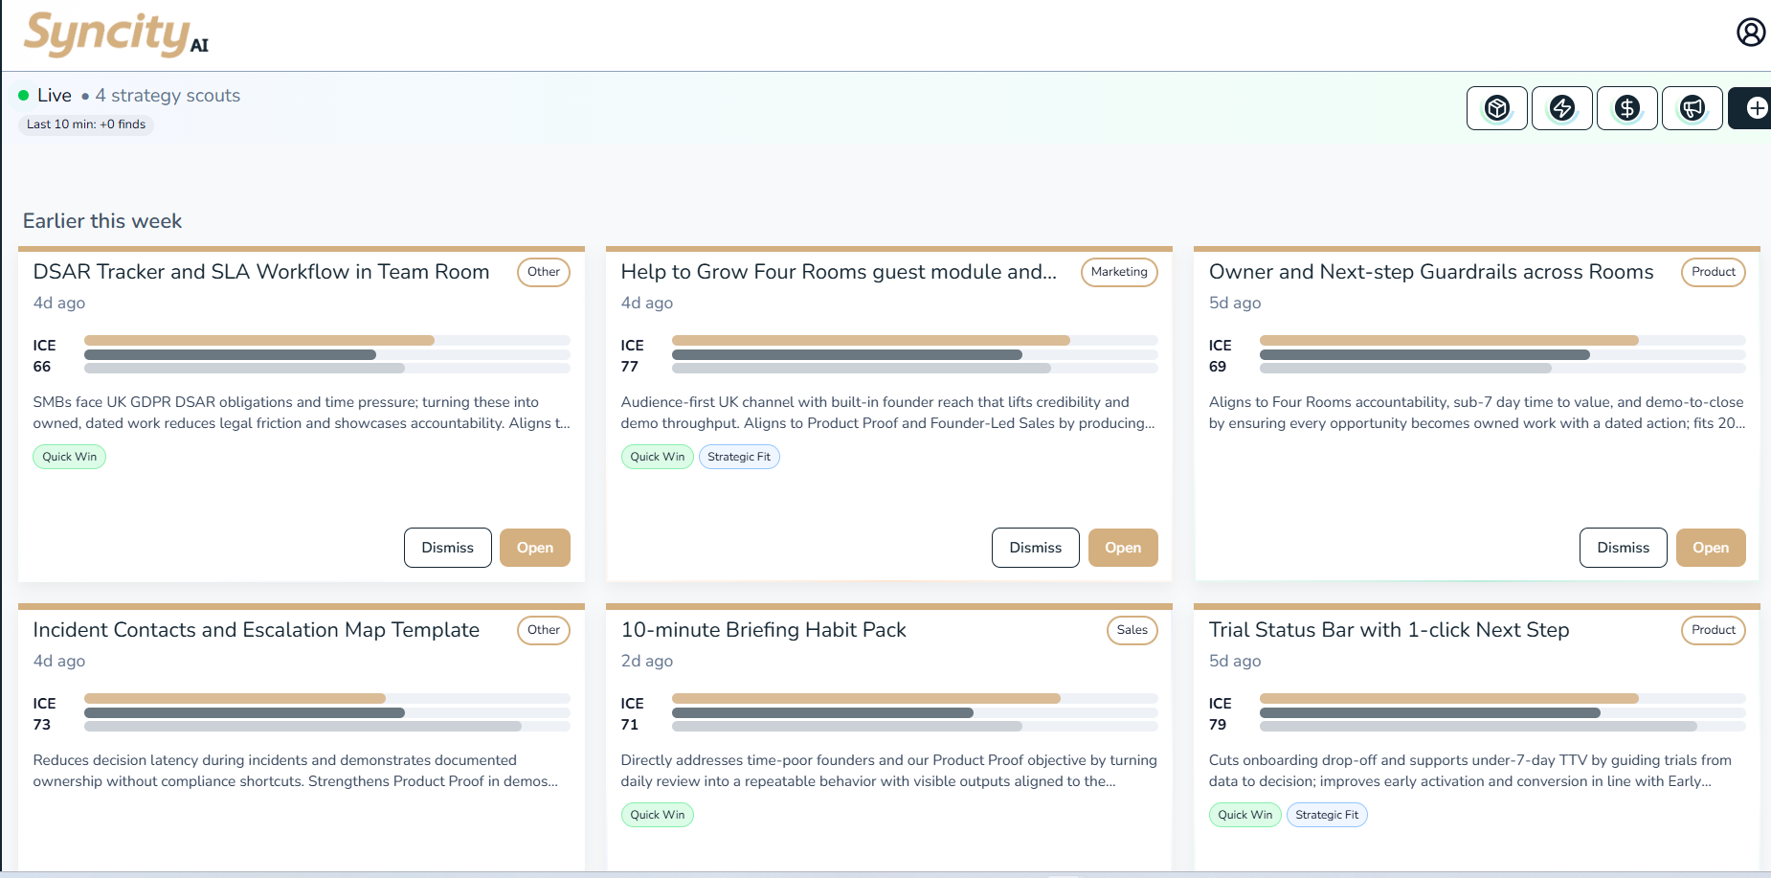Click the plus icon to add a new scout
1771x878 pixels.
[1755, 108]
